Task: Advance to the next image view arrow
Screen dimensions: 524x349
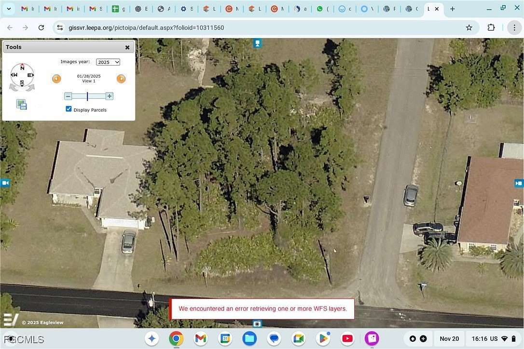Action: [121, 78]
